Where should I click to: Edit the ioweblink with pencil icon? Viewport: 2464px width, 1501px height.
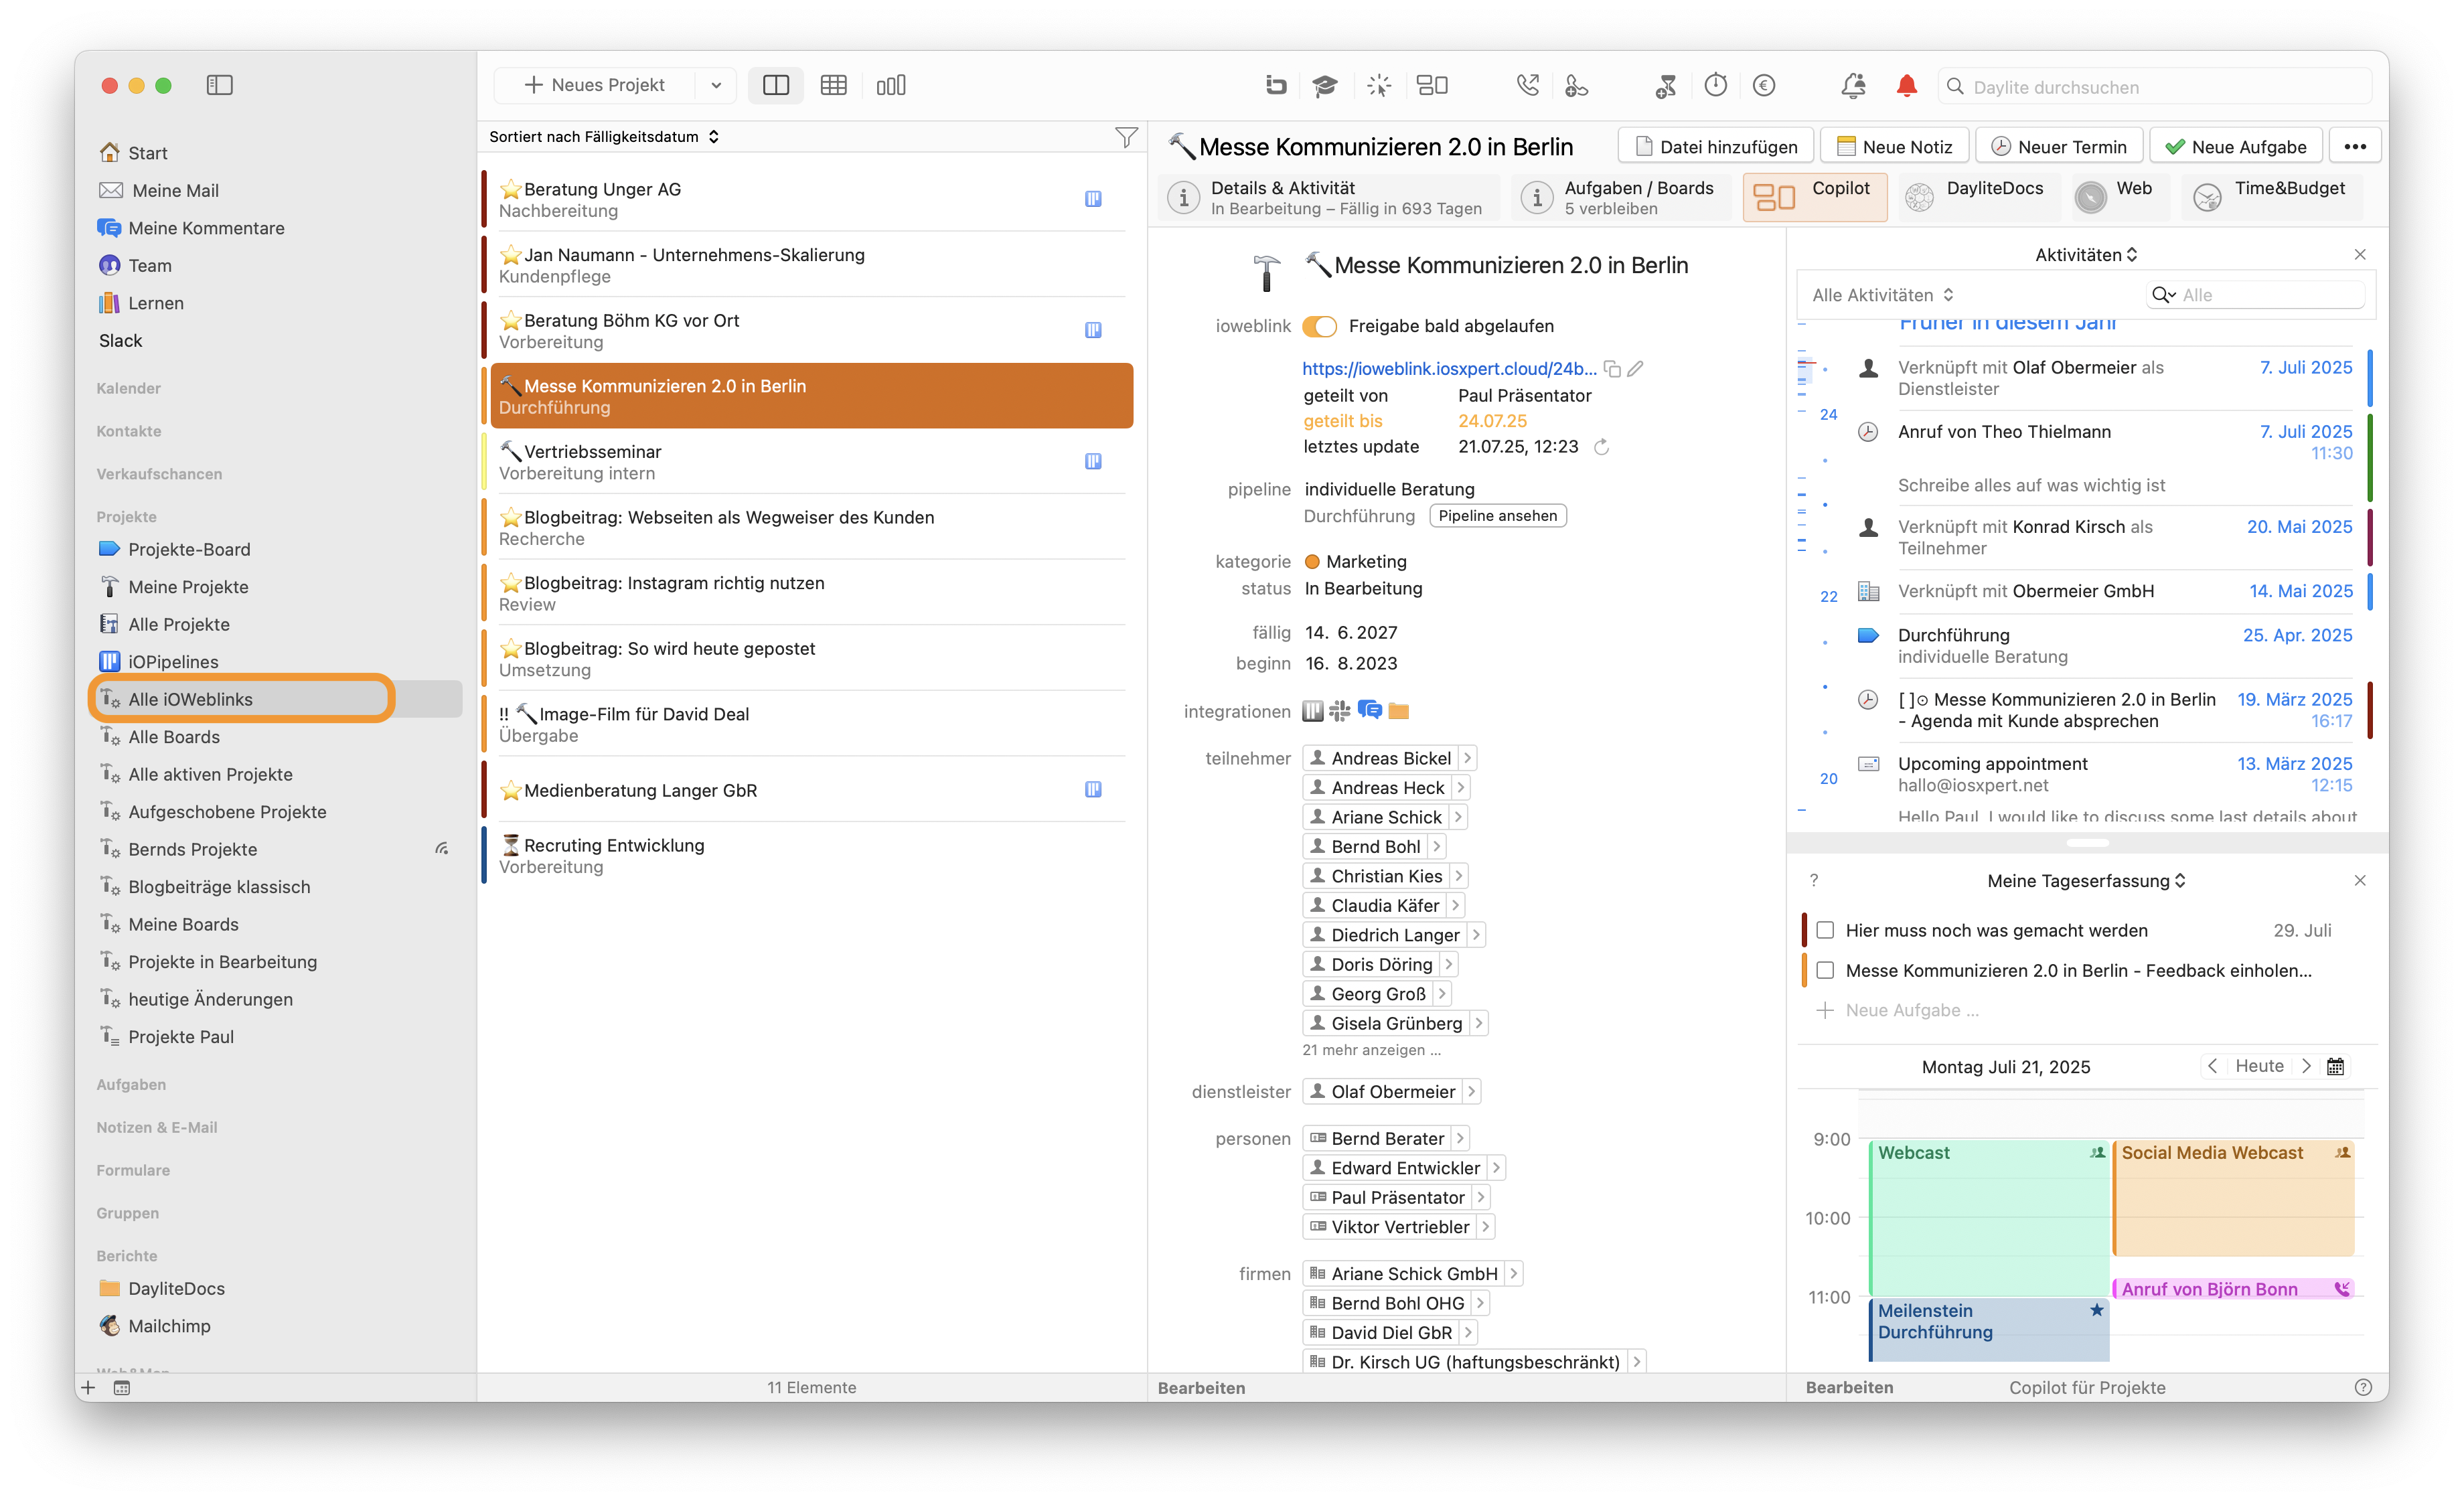coord(1635,369)
